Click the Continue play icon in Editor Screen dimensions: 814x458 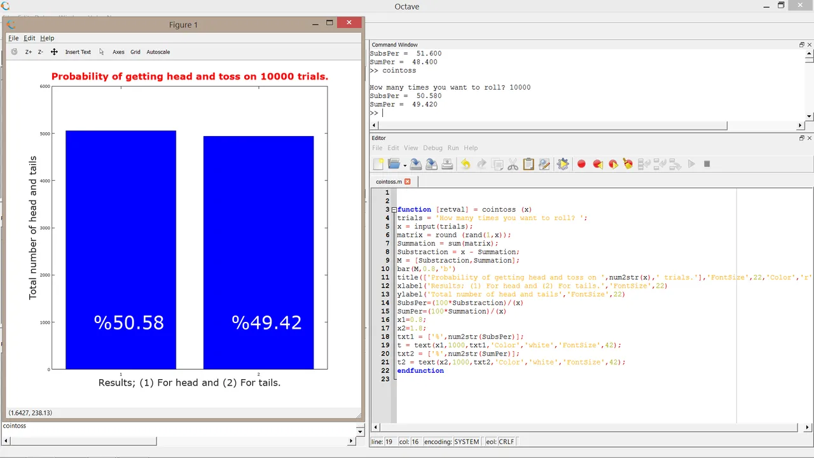(691, 164)
